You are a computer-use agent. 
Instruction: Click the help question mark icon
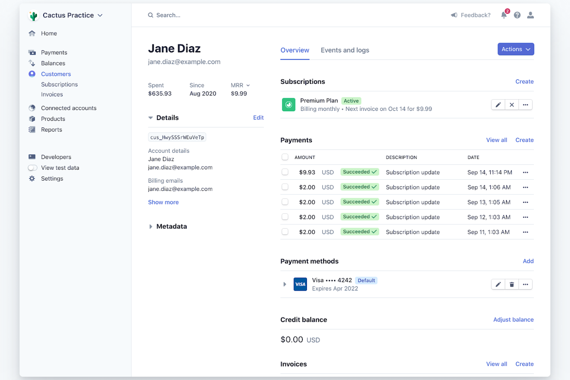pos(517,15)
